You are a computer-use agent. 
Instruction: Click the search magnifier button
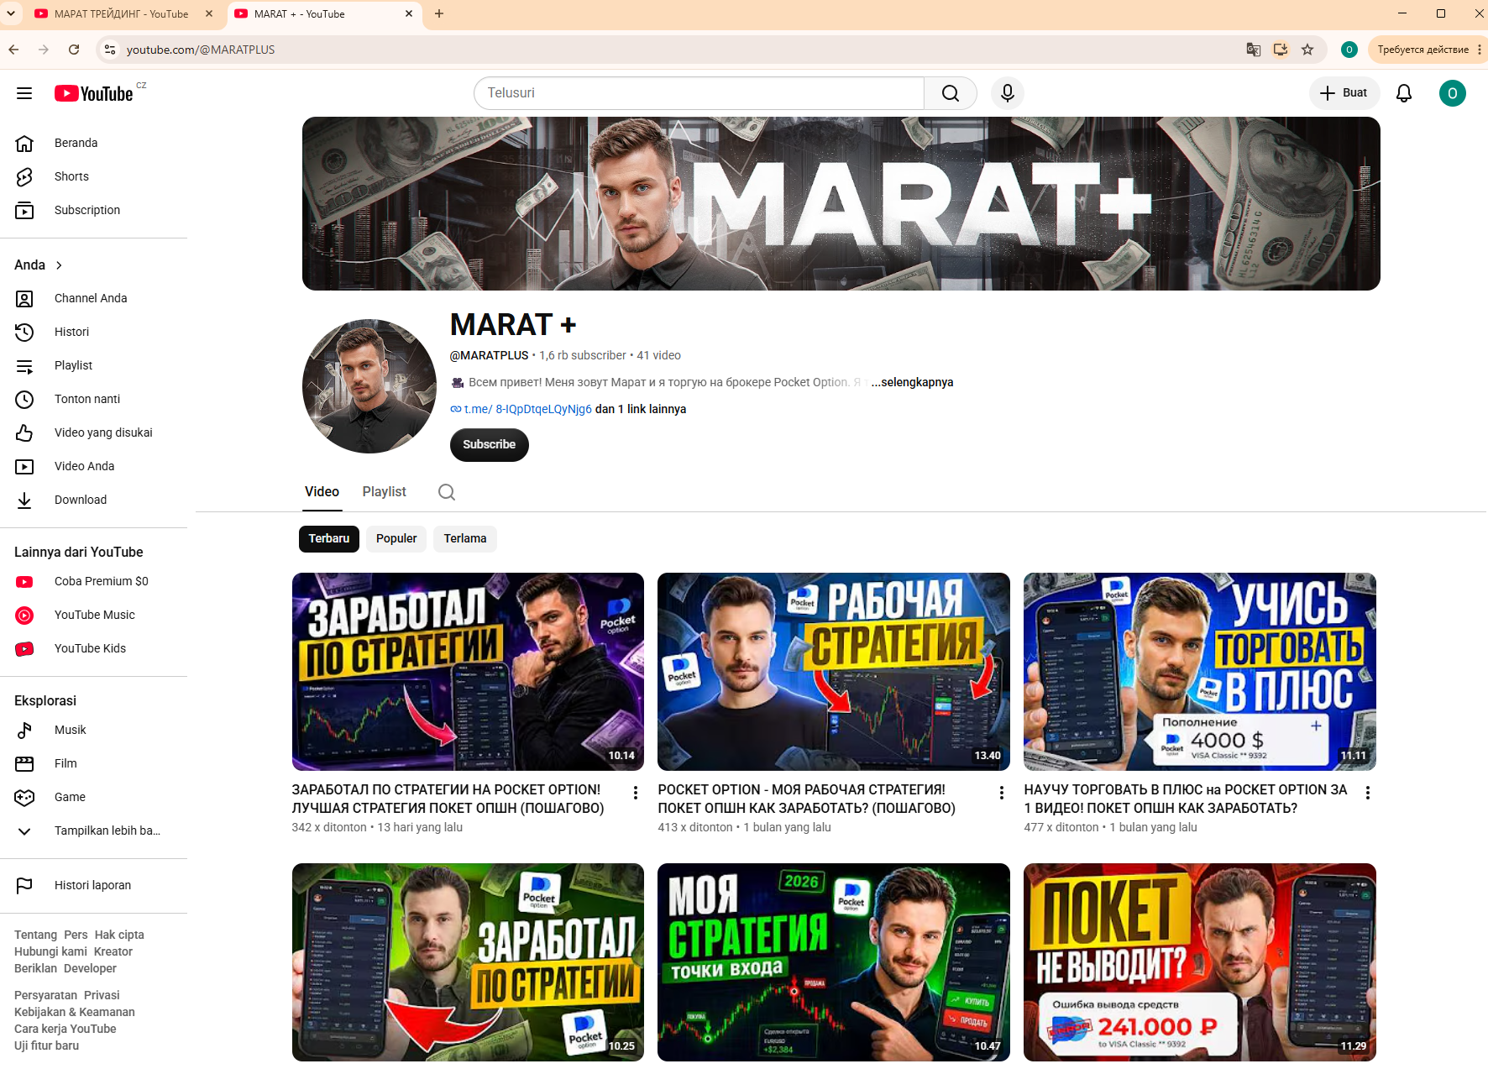(950, 93)
